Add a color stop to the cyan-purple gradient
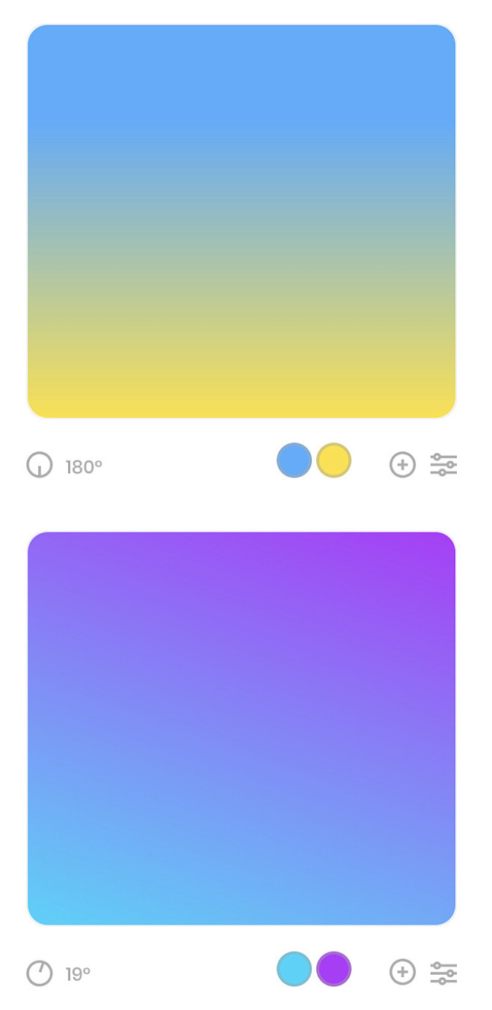 click(402, 973)
